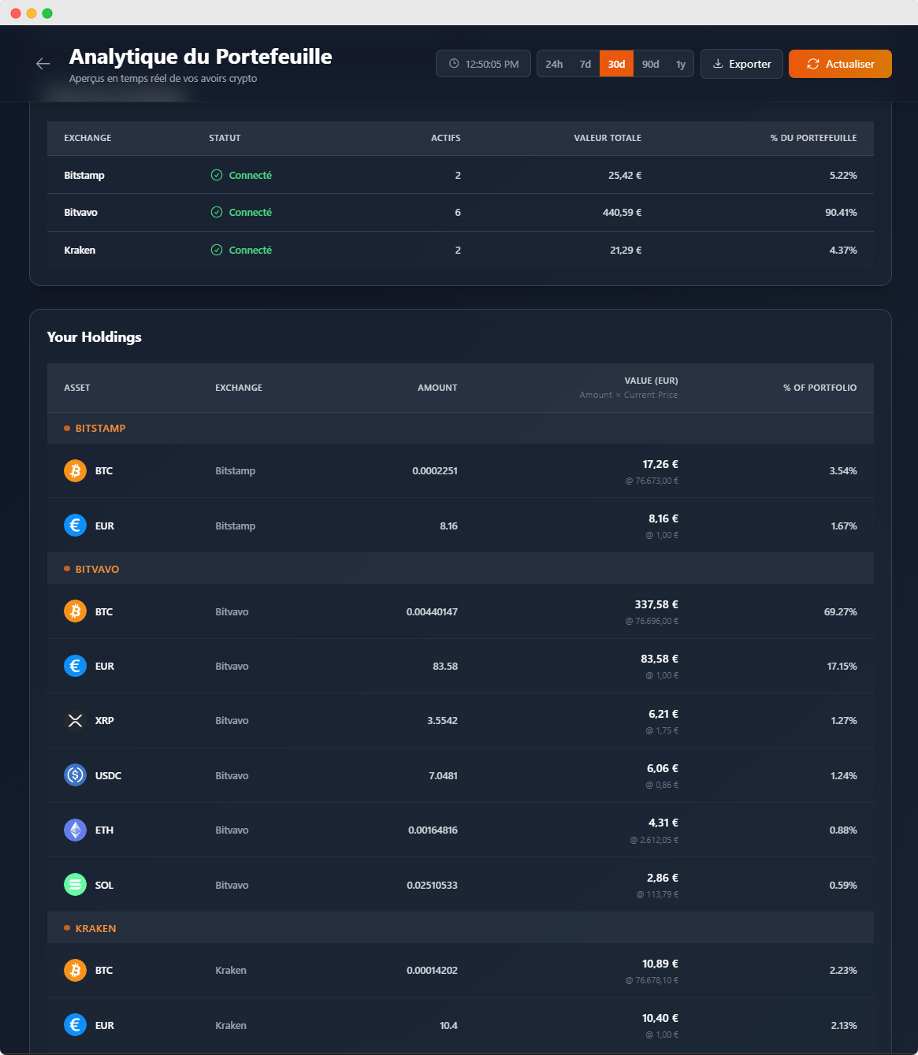The image size is (918, 1055).
Task: Click the Bitvavo name in exchange table
Action: coord(80,212)
